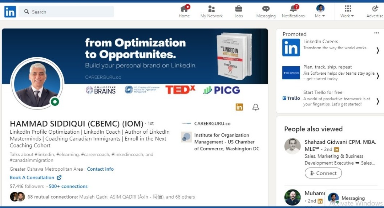The height and width of the screenshot is (208, 384).
Task: Click chevron next to LinkedIn Careers ad
Action: (x=377, y=50)
